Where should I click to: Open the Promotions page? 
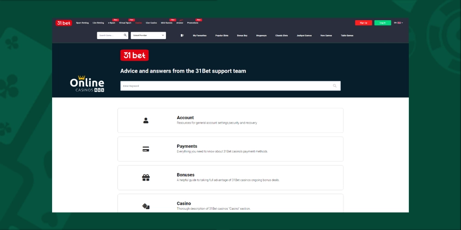193,23
